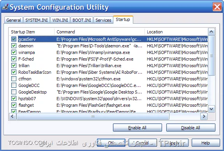Uncheck the winampa startup item
This screenshot has height=151, width=224.
click(14, 52)
